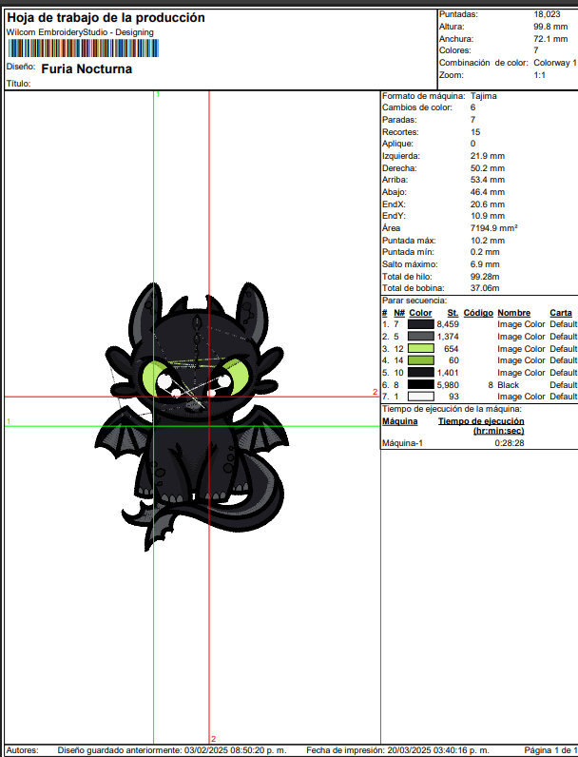This screenshot has height=757, width=578.
Task: Click the machine format value 'Tajima'
Action: (x=484, y=96)
